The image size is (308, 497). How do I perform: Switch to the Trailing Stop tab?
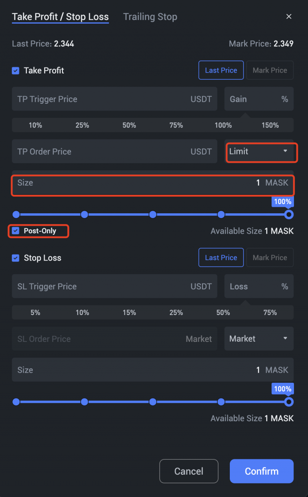point(150,17)
